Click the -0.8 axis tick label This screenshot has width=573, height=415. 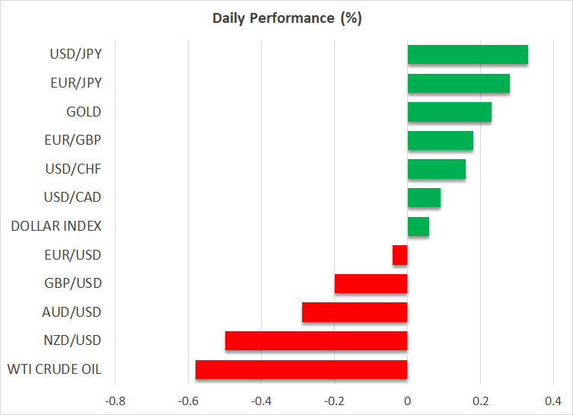click(x=115, y=401)
